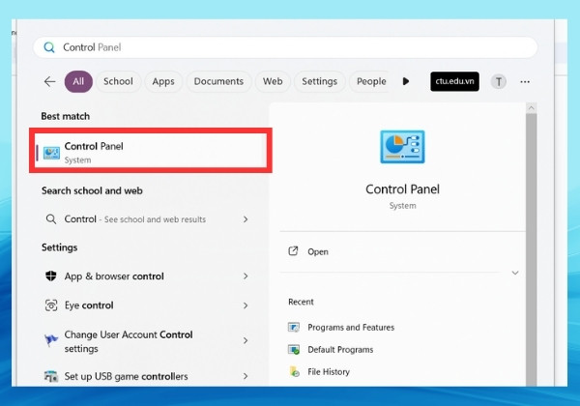Click the Programs and Features icon
The height and width of the screenshot is (406, 580).
(294, 328)
